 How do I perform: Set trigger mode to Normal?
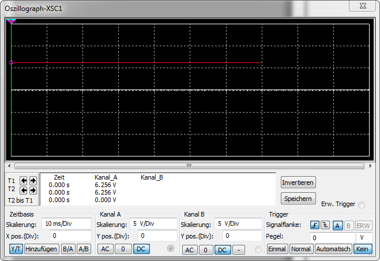[x=301, y=249]
